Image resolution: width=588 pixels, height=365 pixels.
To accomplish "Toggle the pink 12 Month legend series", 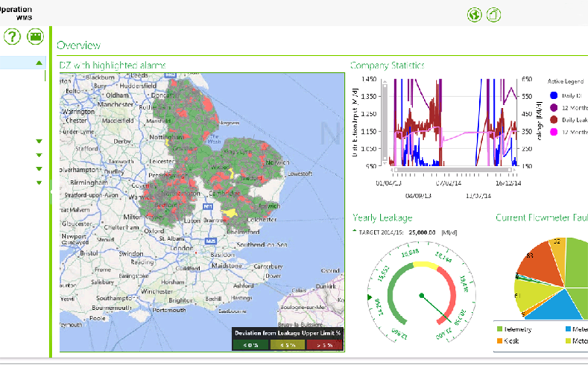I will 553,131.
